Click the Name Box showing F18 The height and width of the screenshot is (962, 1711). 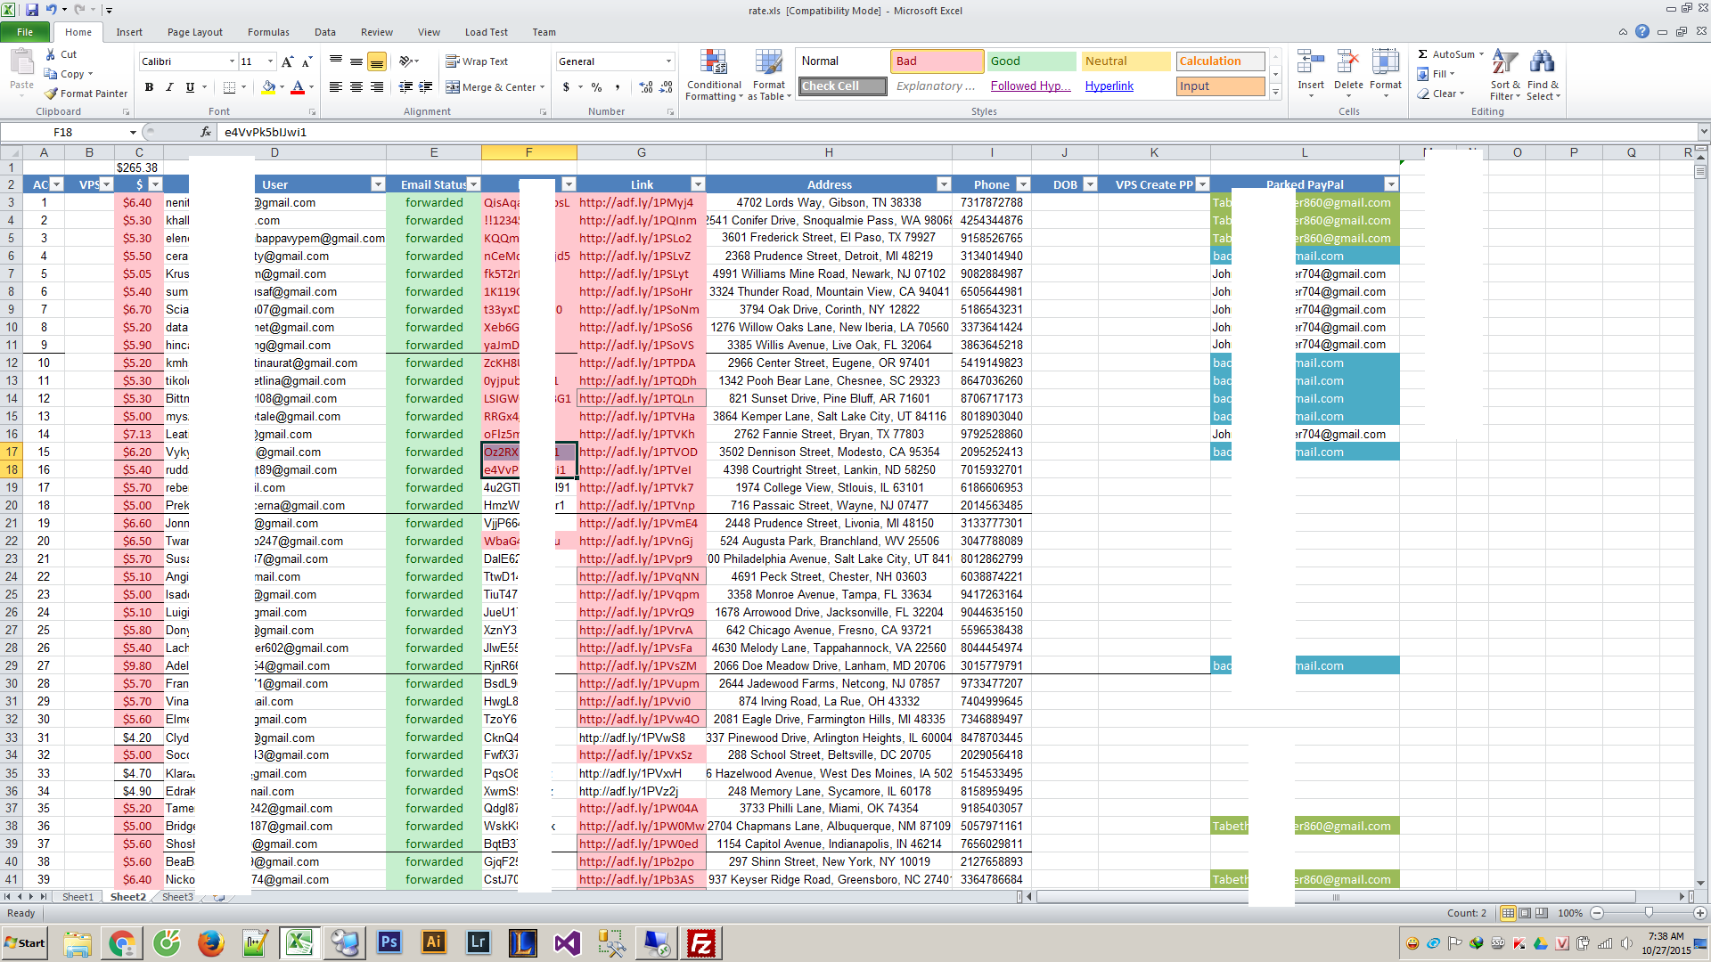coord(62,132)
